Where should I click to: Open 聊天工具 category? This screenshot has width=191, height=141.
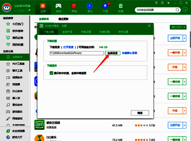(x=15, y=71)
